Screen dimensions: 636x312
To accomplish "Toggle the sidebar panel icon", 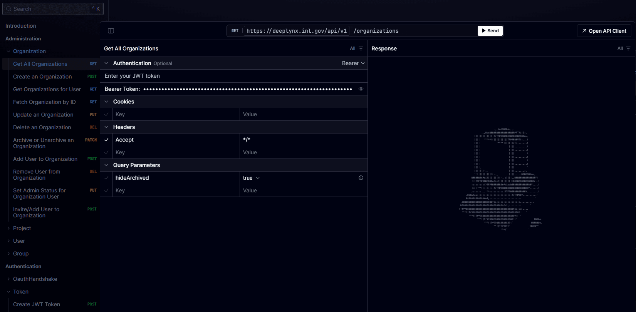I will click(x=111, y=31).
